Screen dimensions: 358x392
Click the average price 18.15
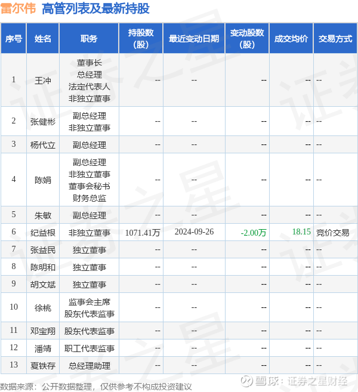pyautogui.click(x=301, y=232)
